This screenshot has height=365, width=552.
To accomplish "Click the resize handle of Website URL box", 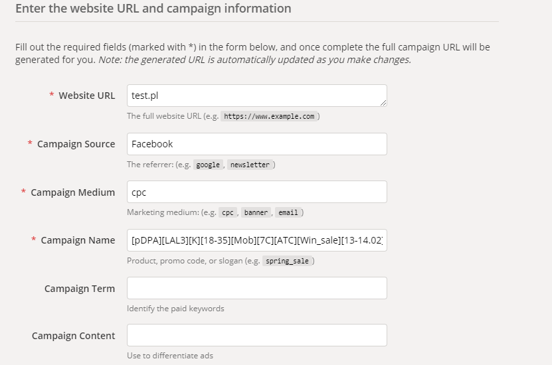I will click(383, 103).
